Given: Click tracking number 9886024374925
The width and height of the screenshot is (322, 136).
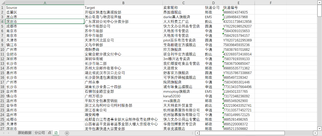Looking at the screenshot, I should 239,12.
